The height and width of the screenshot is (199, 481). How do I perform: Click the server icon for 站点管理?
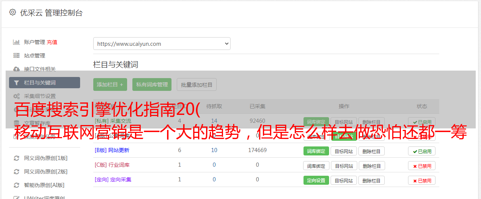(x=17, y=56)
